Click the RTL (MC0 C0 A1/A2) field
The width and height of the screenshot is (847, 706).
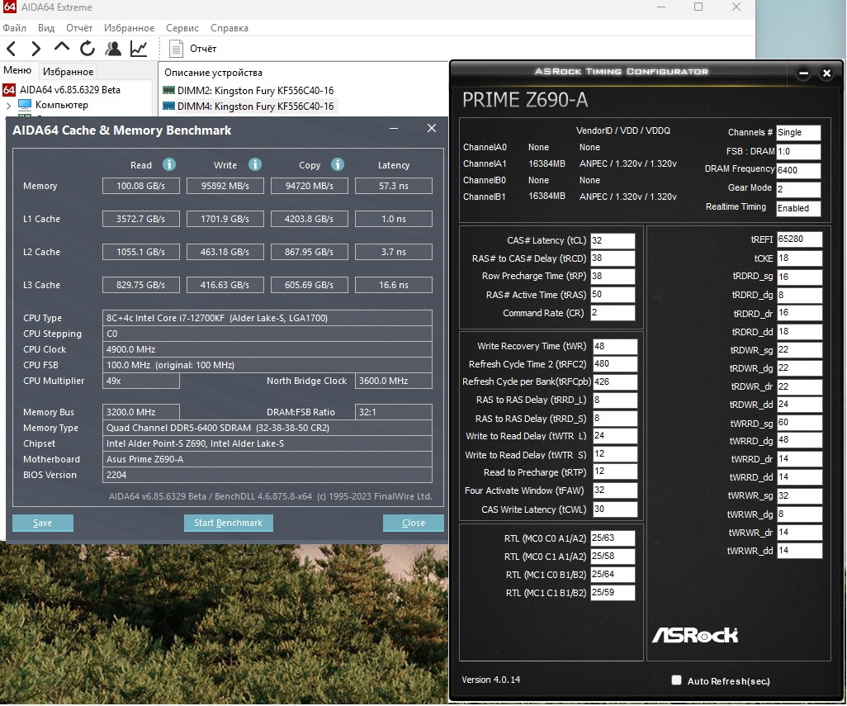(x=613, y=538)
